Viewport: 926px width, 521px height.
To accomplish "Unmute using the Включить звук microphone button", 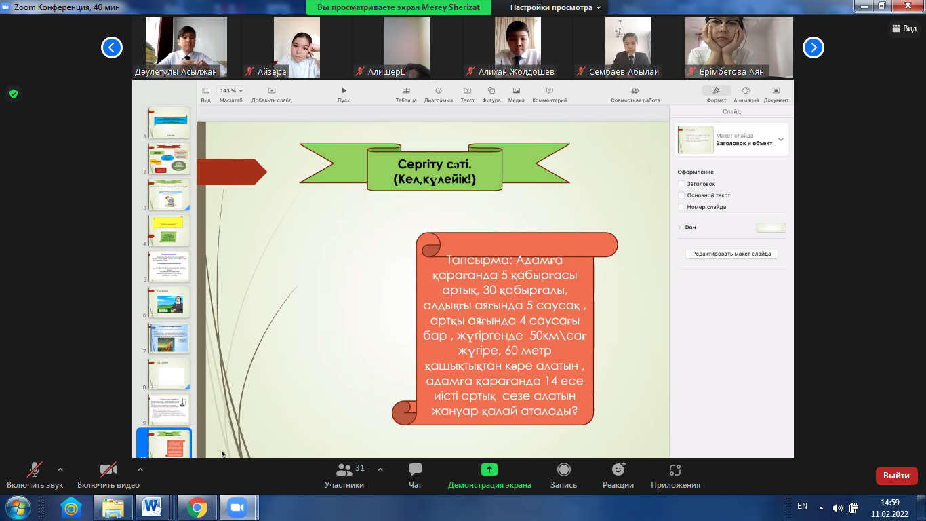I will coord(35,470).
